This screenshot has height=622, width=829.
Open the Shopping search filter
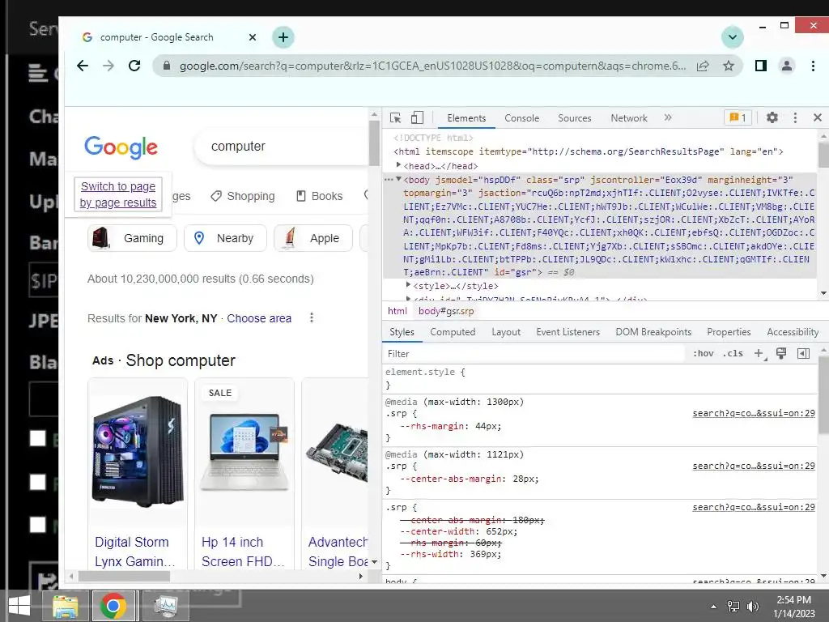point(243,196)
